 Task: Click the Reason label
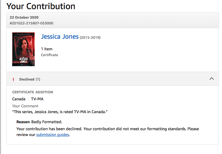coord(23,122)
